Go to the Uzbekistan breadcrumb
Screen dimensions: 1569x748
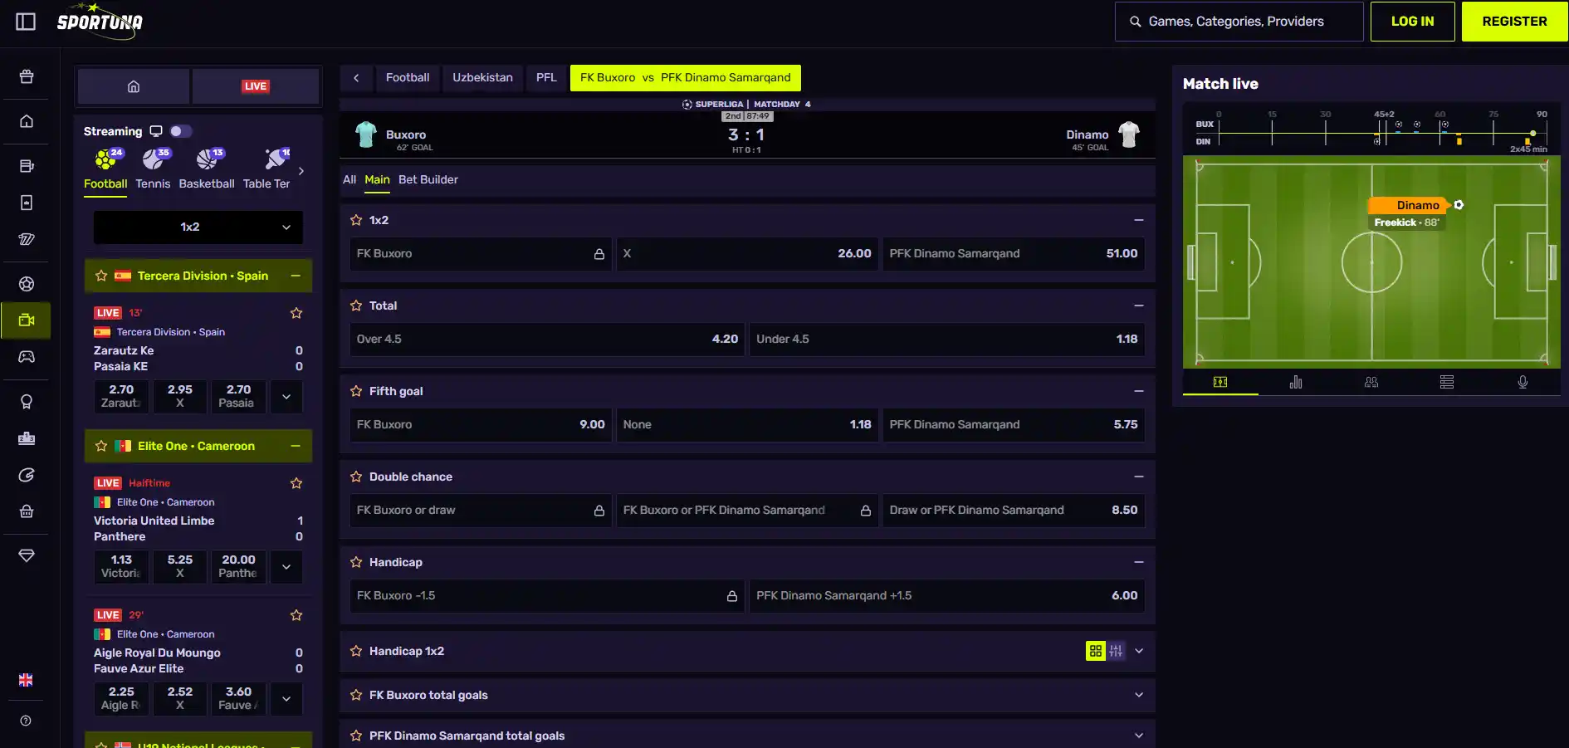pos(482,78)
